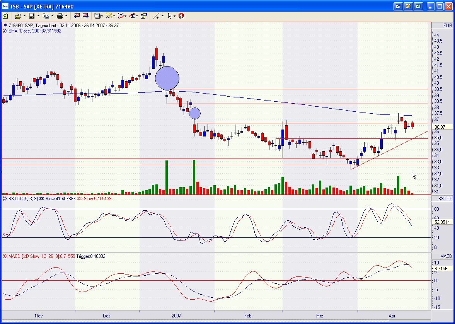Click the 36.37 current price label on the axis
The height and width of the screenshot is (324, 455).
coord(439,127)
